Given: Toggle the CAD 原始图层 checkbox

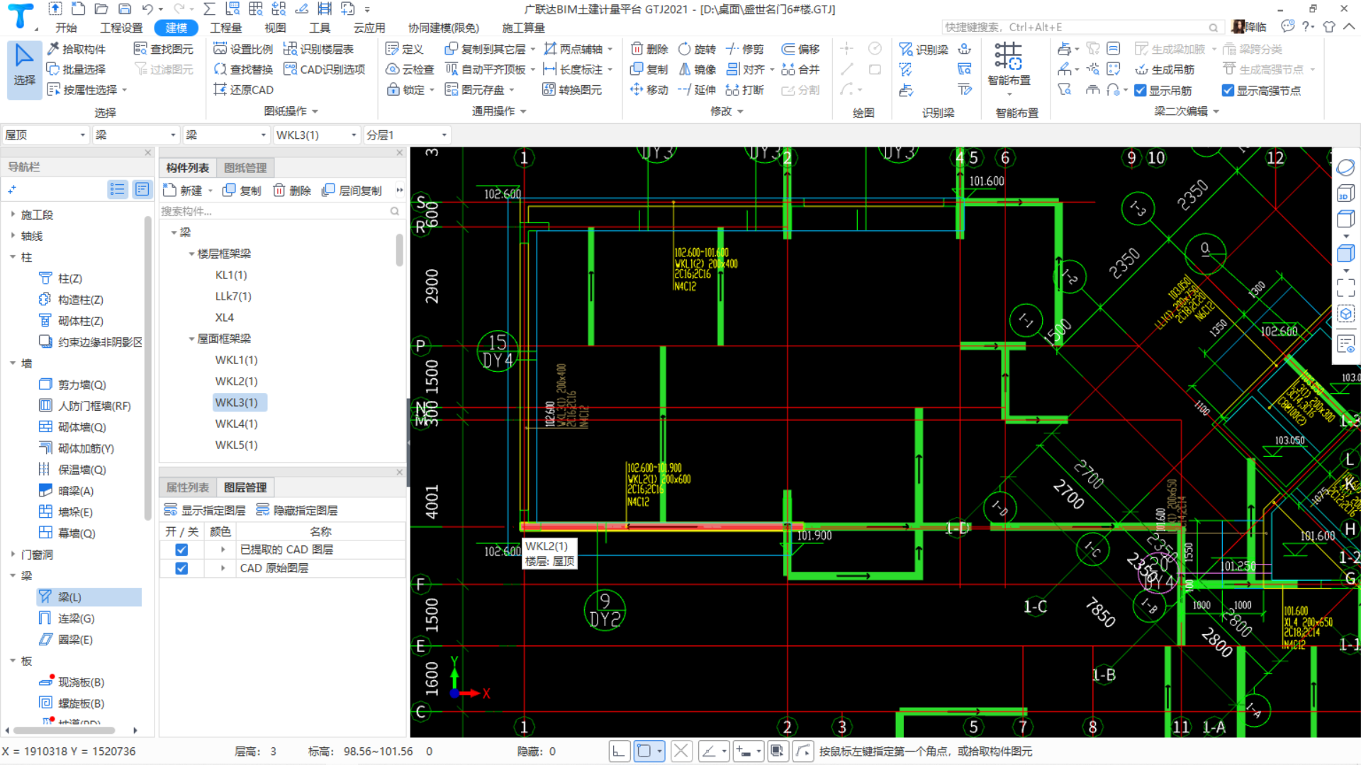Looking at the screenshot, I should [181, 568].
